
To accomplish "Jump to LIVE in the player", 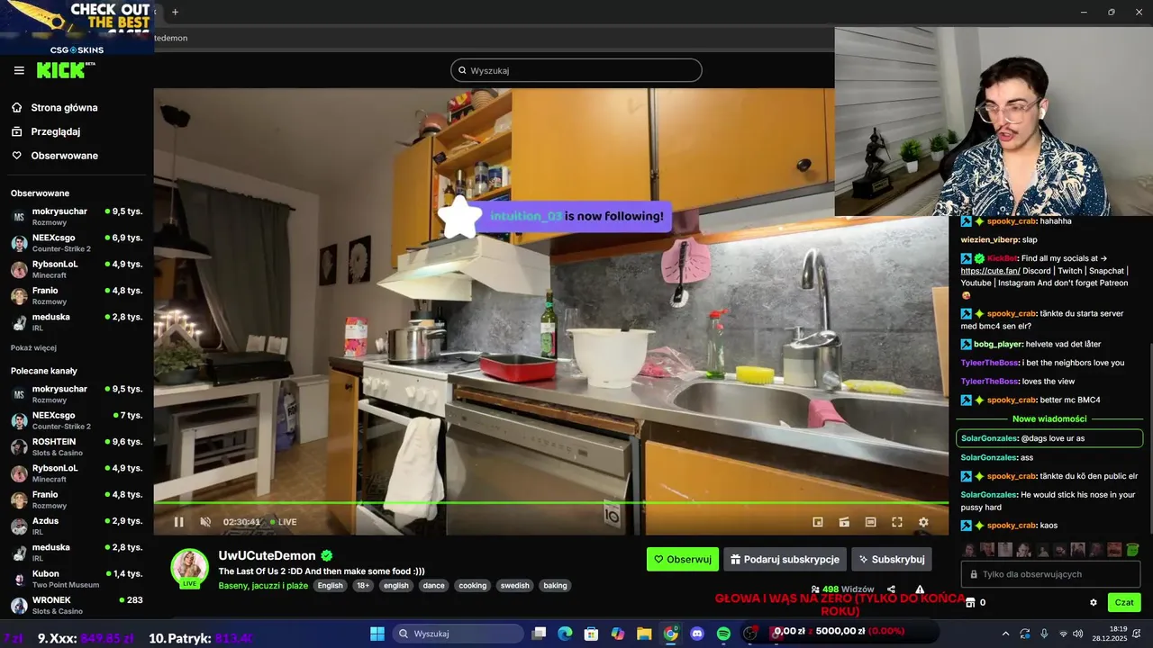I will coord(284,522).
